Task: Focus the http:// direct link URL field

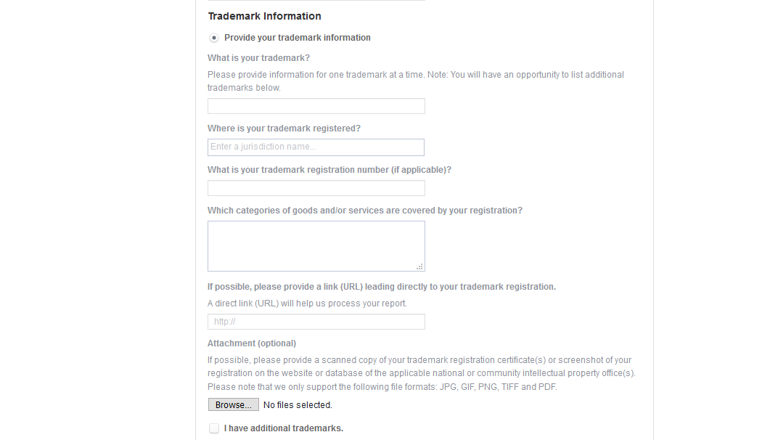Action: 316,321
